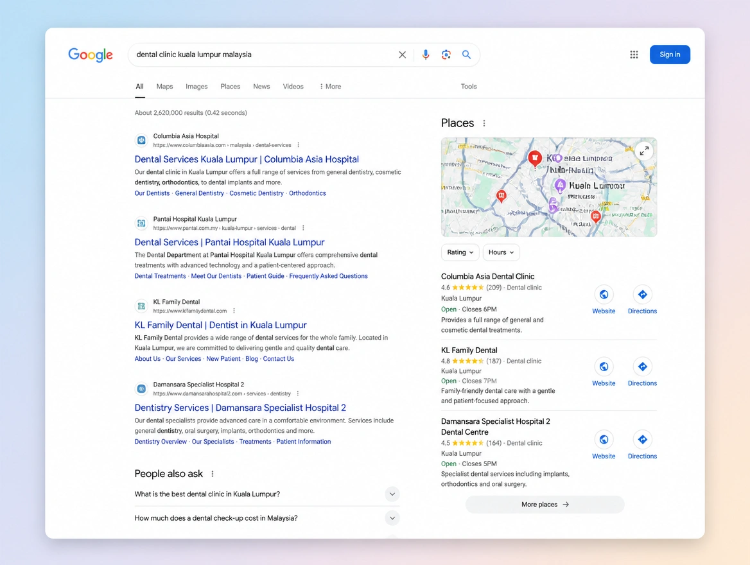Switch to the News tab

[x=261, y=87]
